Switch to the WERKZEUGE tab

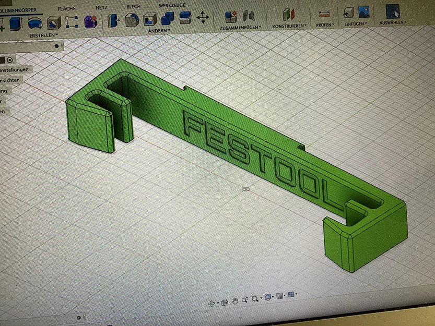point(172,5)
